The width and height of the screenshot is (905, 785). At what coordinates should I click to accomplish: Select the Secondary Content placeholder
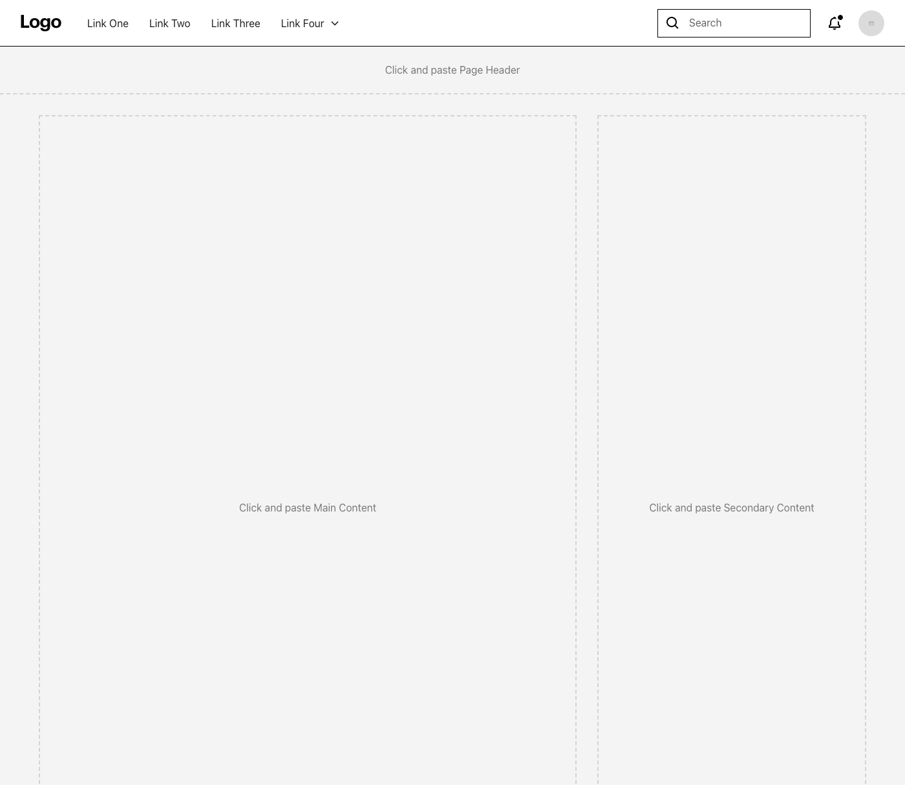coord(732,450)
